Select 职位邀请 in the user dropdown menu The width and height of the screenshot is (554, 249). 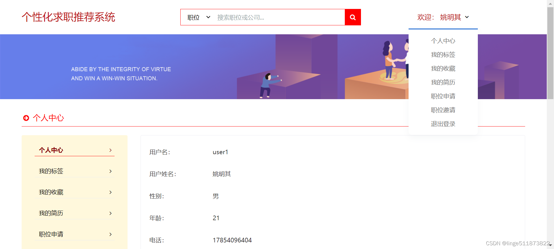point(443,110)
